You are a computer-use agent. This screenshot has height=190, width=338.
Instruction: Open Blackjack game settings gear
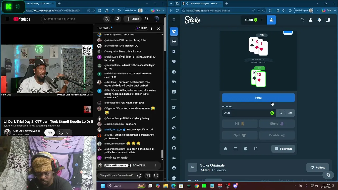click(226, 149)
